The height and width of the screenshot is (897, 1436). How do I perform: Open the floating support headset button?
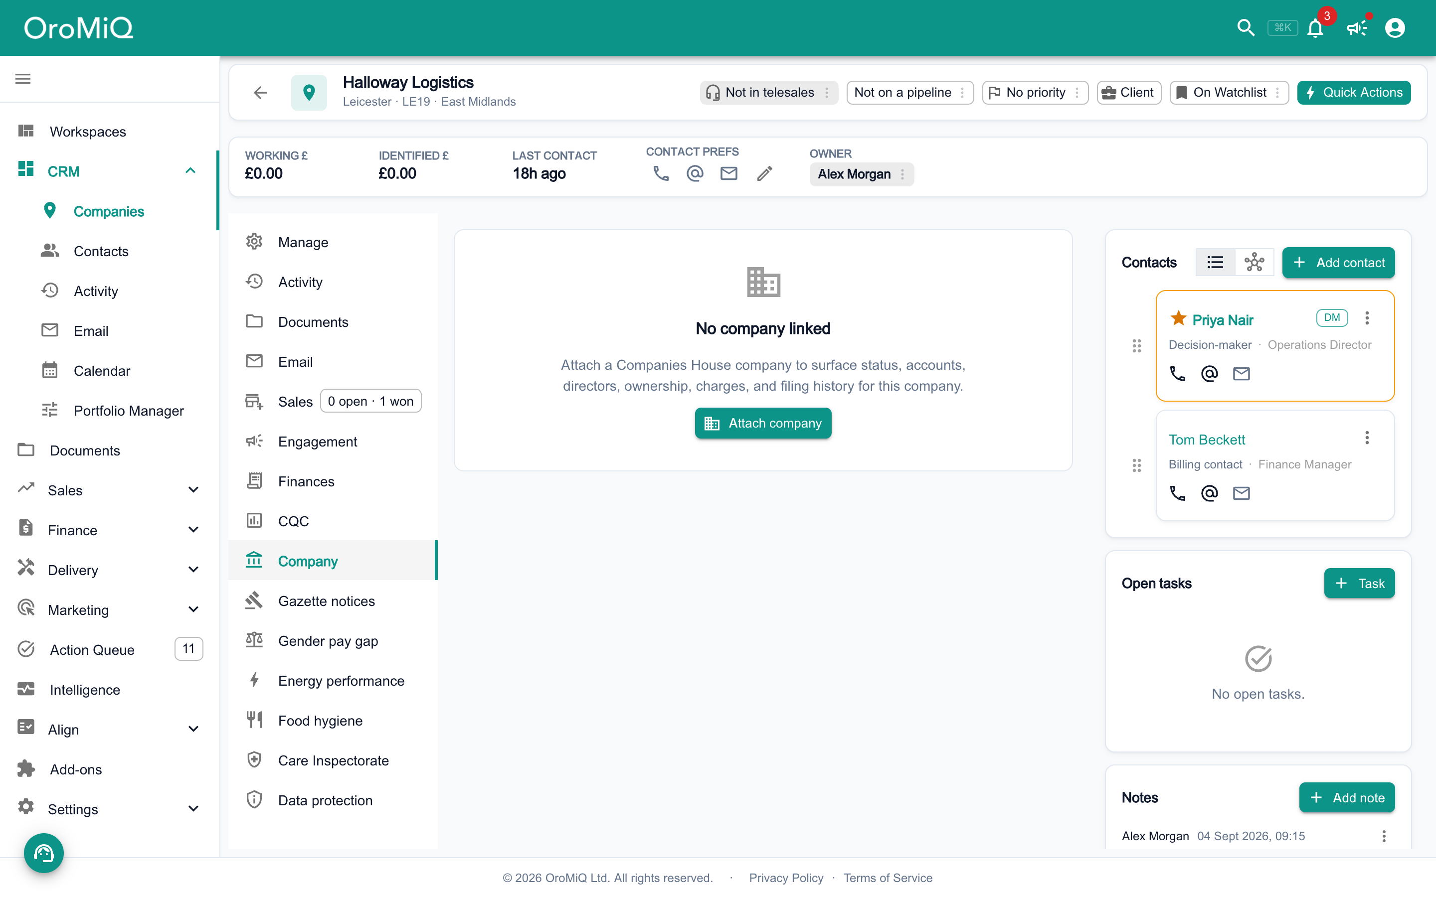point(43,853)
